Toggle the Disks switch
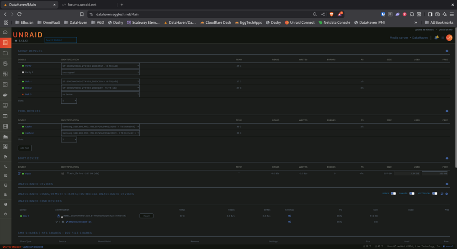This screenshot has width=457, height=249. (393, 193)
